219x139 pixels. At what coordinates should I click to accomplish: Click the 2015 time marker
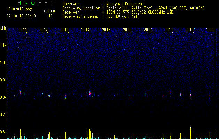coord(106,30)
